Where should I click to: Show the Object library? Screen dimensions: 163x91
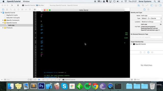[148, 52]
